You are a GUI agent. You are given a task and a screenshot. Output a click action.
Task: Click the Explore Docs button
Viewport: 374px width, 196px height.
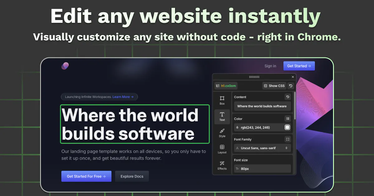tap(132, 176)
